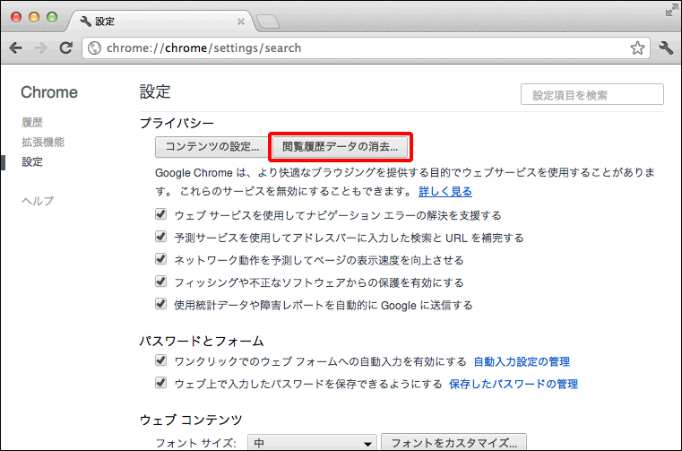Click the 設定項目を検索 search field
Image resolution: width=682 pixels, height=451 pixels.
[592, 94]
